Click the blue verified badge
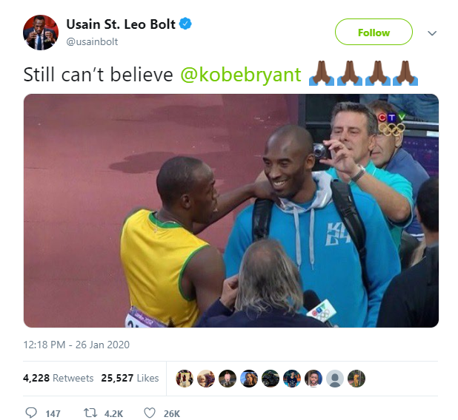 [185, 24]
